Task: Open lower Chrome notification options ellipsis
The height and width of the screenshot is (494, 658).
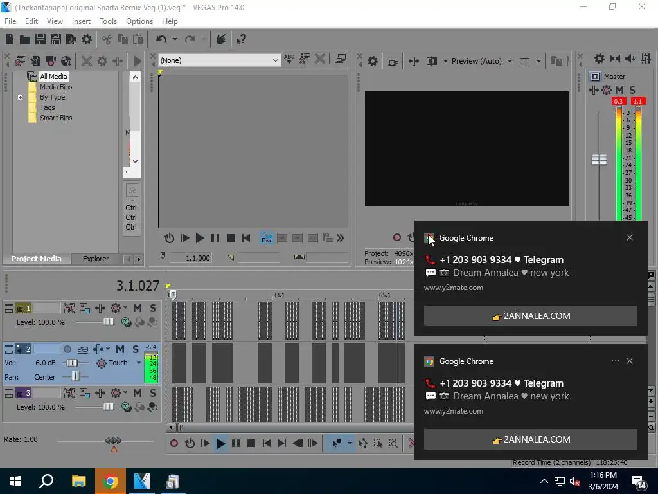Action: click(615, 361)
